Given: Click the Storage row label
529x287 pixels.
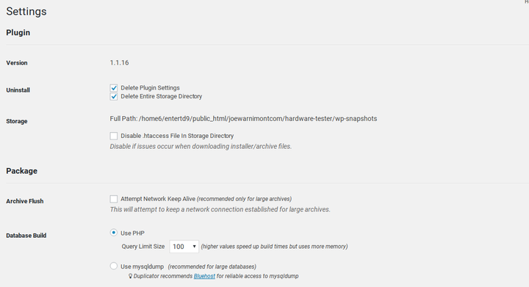Looking at the screenshot, I should pyautogui.click(x=16, y=121).
